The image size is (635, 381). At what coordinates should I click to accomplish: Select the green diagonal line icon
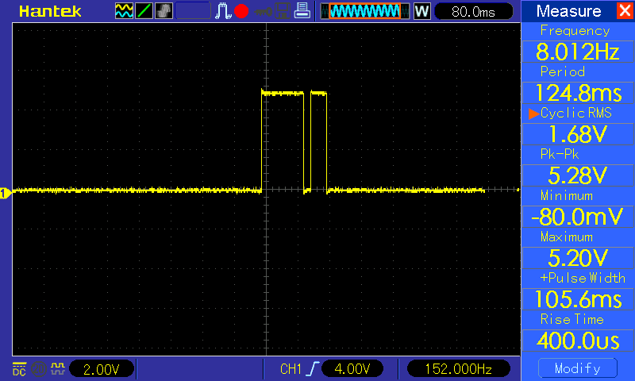tap(144, 11)
